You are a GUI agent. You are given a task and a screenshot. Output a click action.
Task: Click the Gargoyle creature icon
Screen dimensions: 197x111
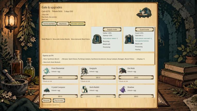[x=84, y=71]
